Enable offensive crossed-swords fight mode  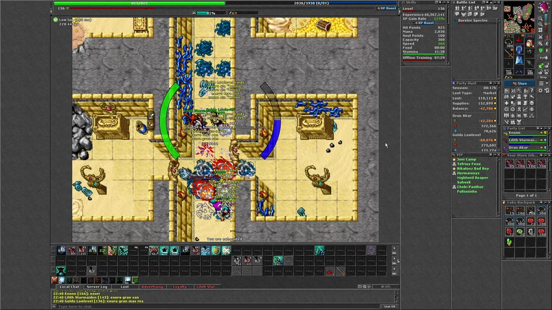pos(540,37)
